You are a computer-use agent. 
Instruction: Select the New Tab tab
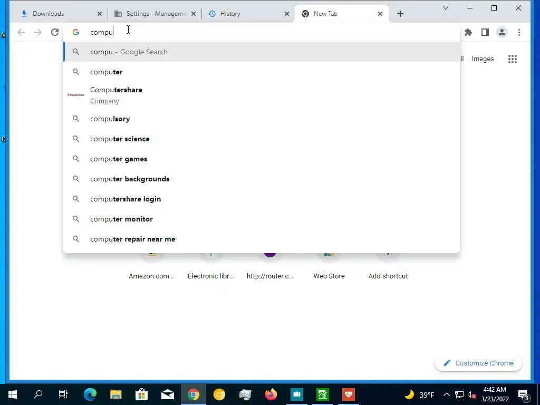342,14
